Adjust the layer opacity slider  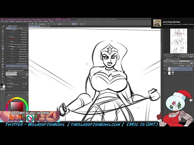pyautogui.click(x=185, y=61)
